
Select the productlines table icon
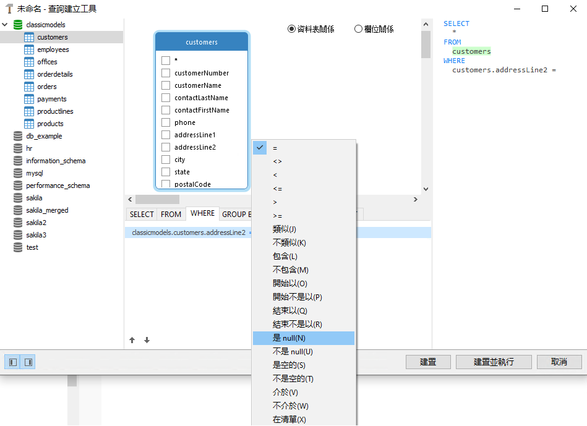tap(28, 111)
